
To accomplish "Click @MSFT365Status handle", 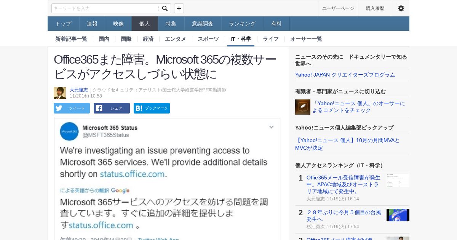I will point(106,135).
